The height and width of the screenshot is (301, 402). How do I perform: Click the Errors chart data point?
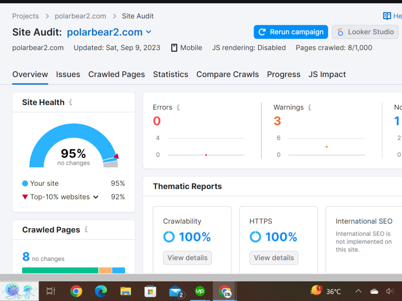(x=206, y=155)
